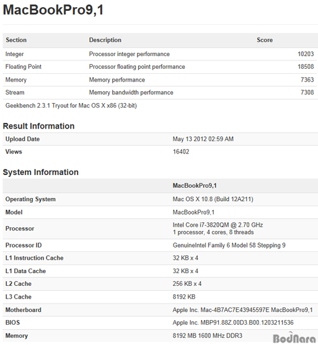Viewport: 318px width, 345px height.
Task: Select the Floating Point row label
Action: [x=24, y=67]
